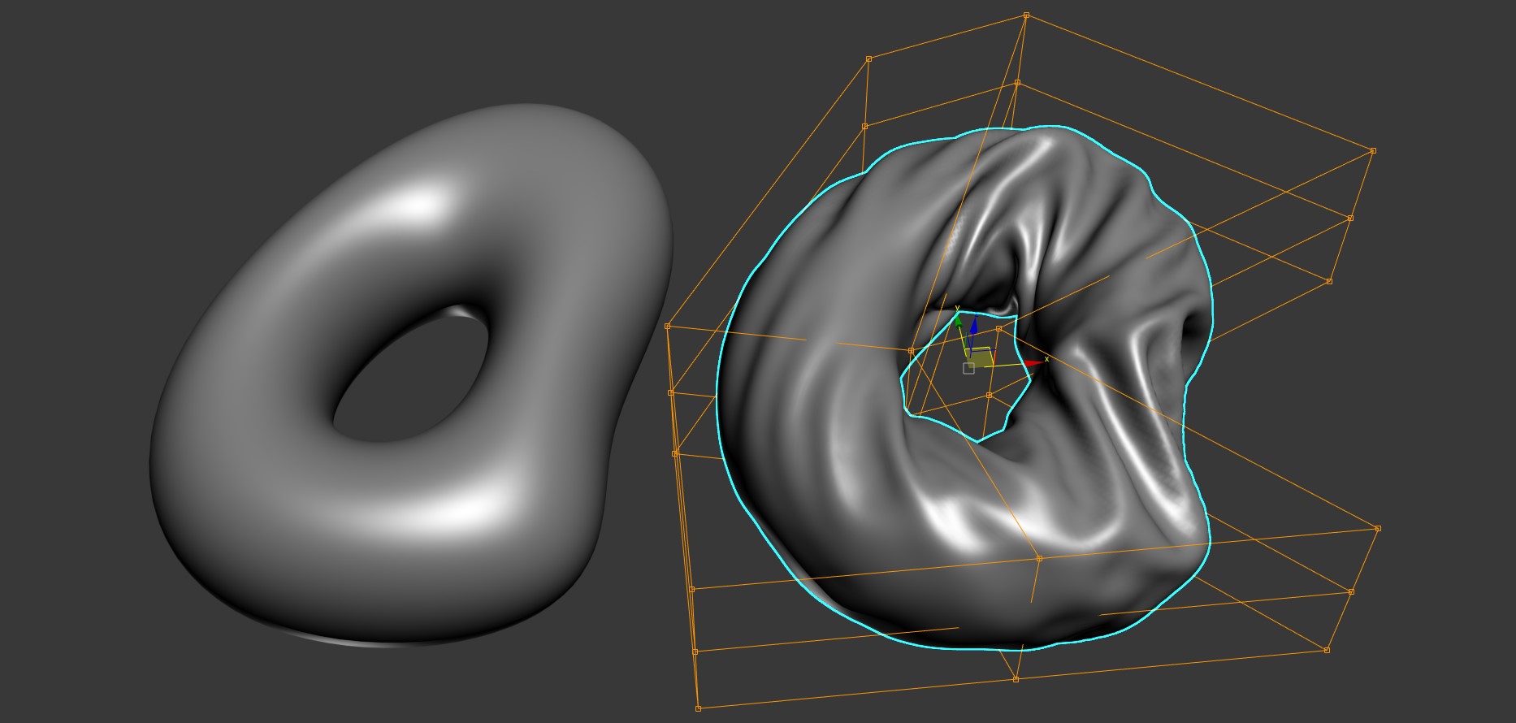Viewport: 1516px width, 723px height.
Task: Pick the bottommost corner point of the orange lattice
Action: coord(699,708)
